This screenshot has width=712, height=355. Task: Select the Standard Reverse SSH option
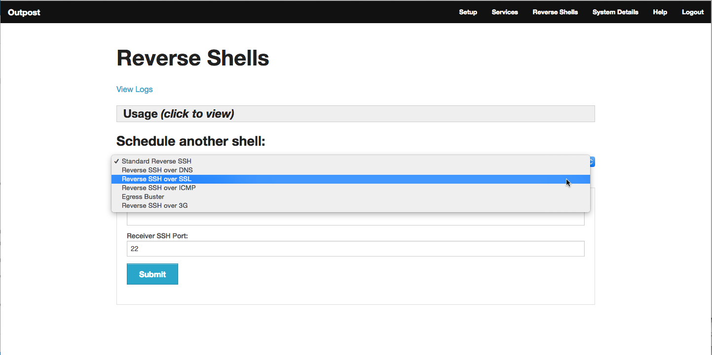(156, 161)
